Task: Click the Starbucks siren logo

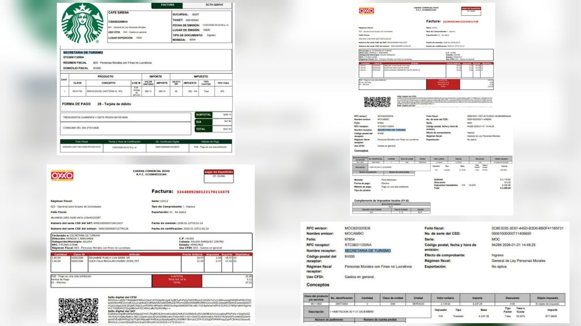Action: [82, 23]
